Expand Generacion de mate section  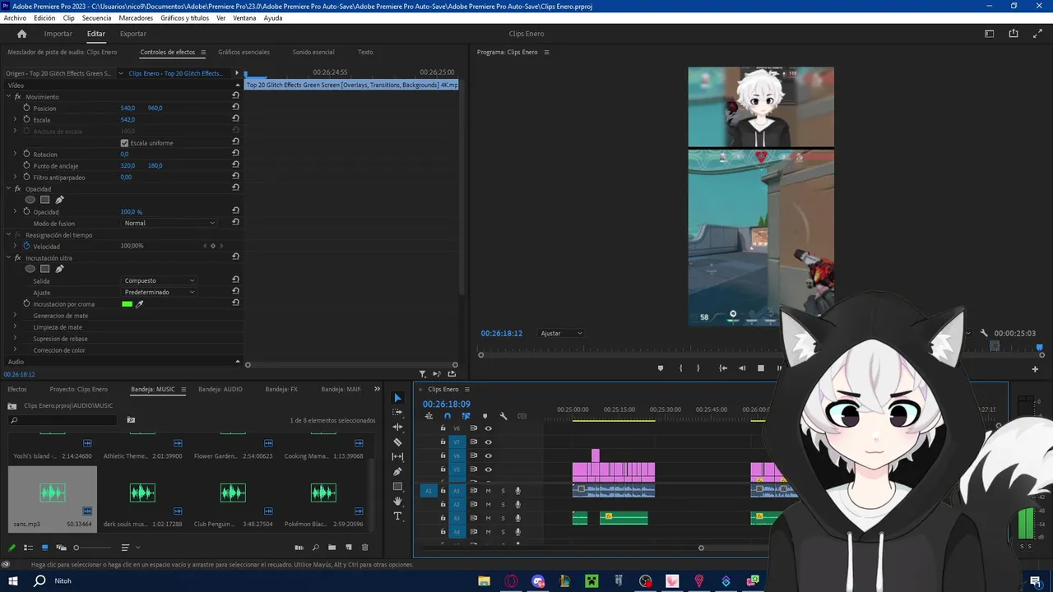pos(15,316)
